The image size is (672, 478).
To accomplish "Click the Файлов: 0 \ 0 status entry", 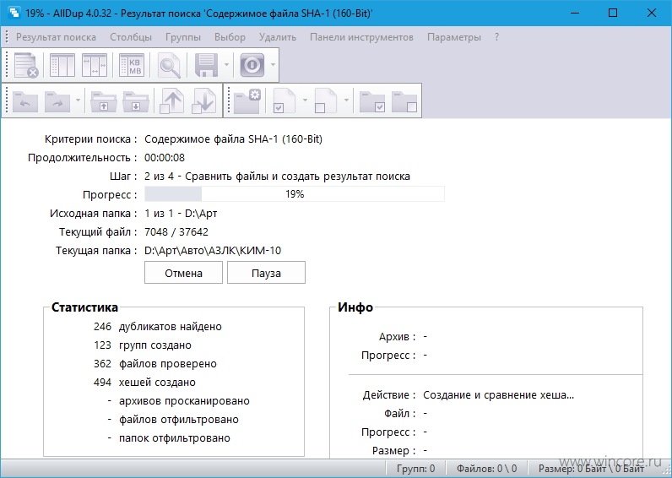I will [x=486, y=469].
